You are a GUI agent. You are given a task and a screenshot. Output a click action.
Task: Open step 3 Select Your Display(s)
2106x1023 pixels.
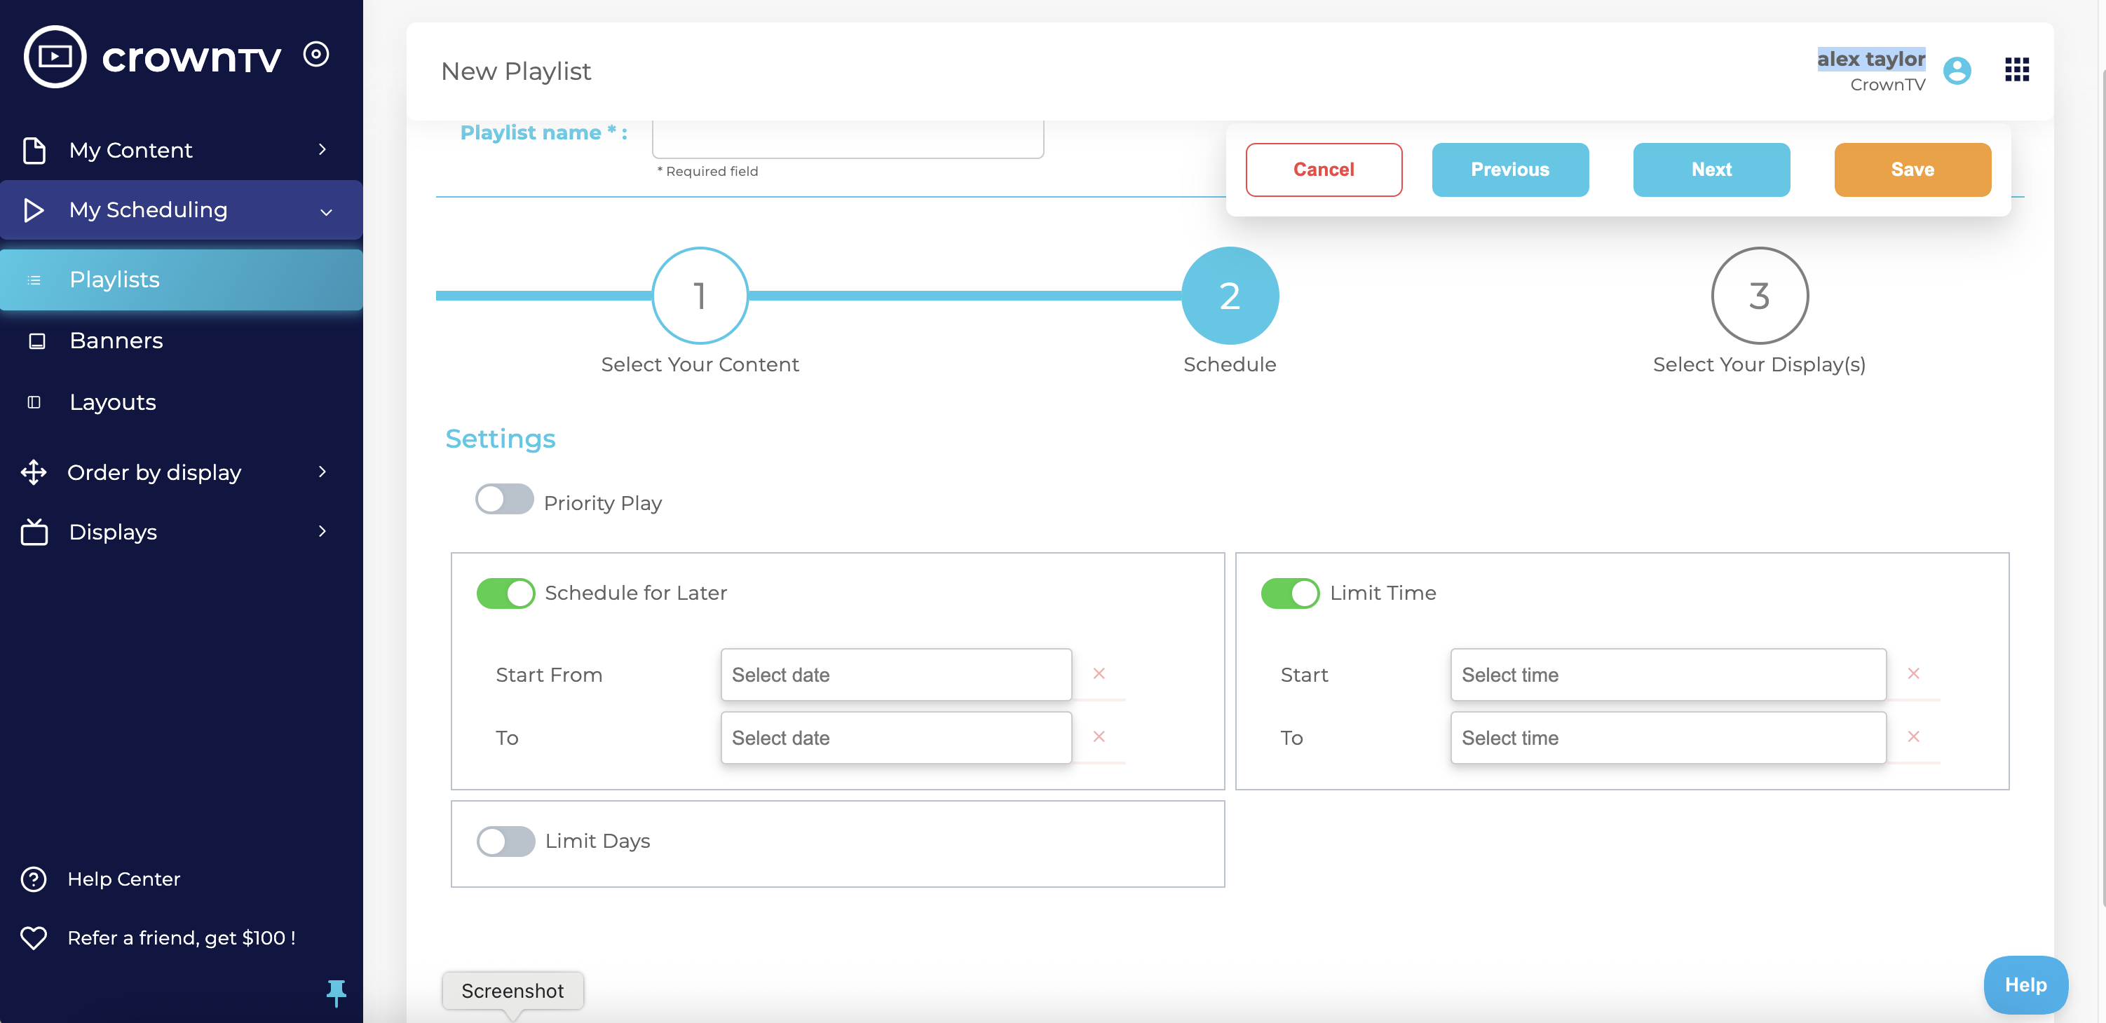click(x=1760, y=296)
